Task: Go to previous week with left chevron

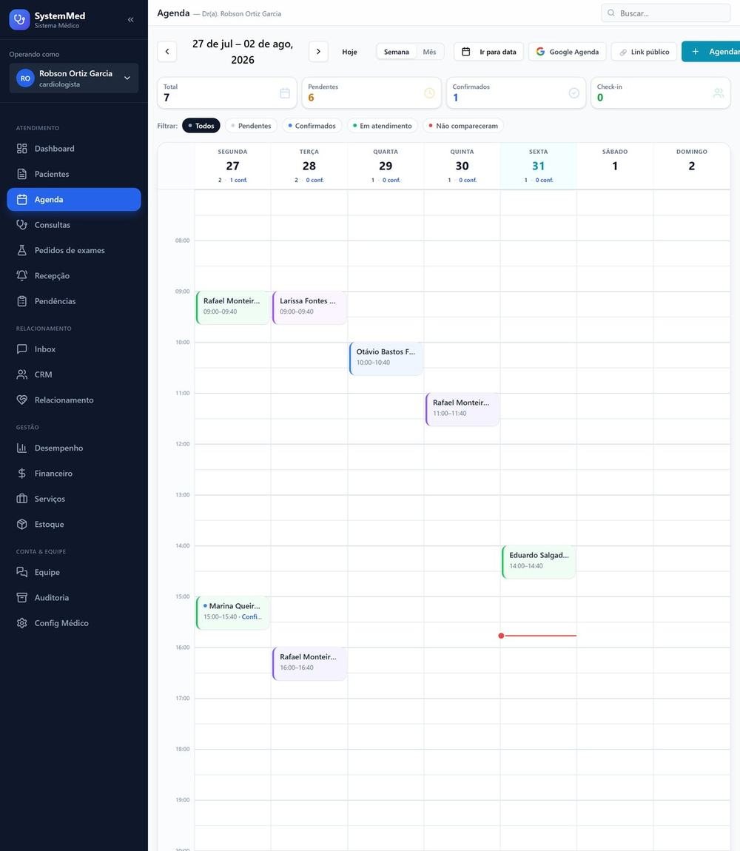Action: (167, 52)
